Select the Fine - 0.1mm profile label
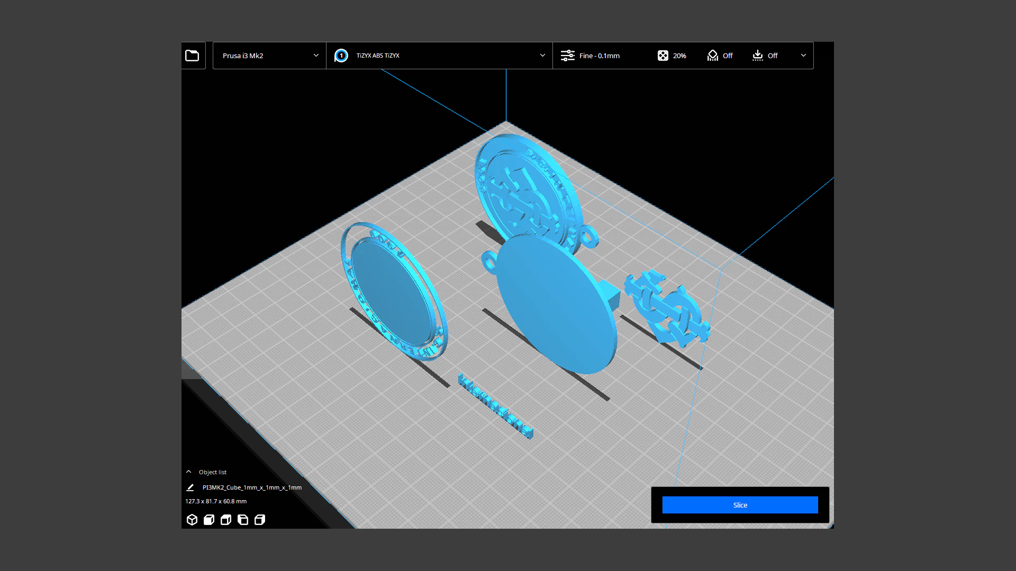Viewport: 1016px width, 571px height. tap(599, 56)
